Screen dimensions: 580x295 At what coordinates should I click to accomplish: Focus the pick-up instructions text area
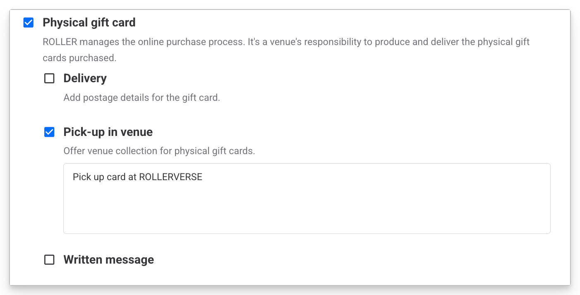pos(306,207)
